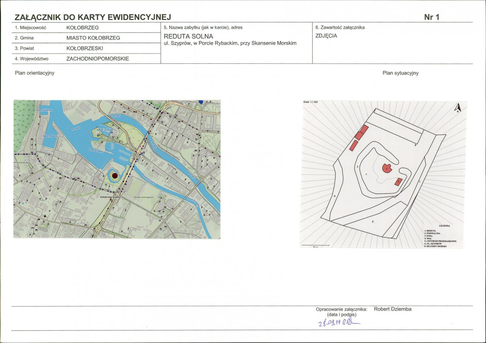
Task: Click red building number 2 on the site plan
Action: pyautogui.click(x=398, y=182)
